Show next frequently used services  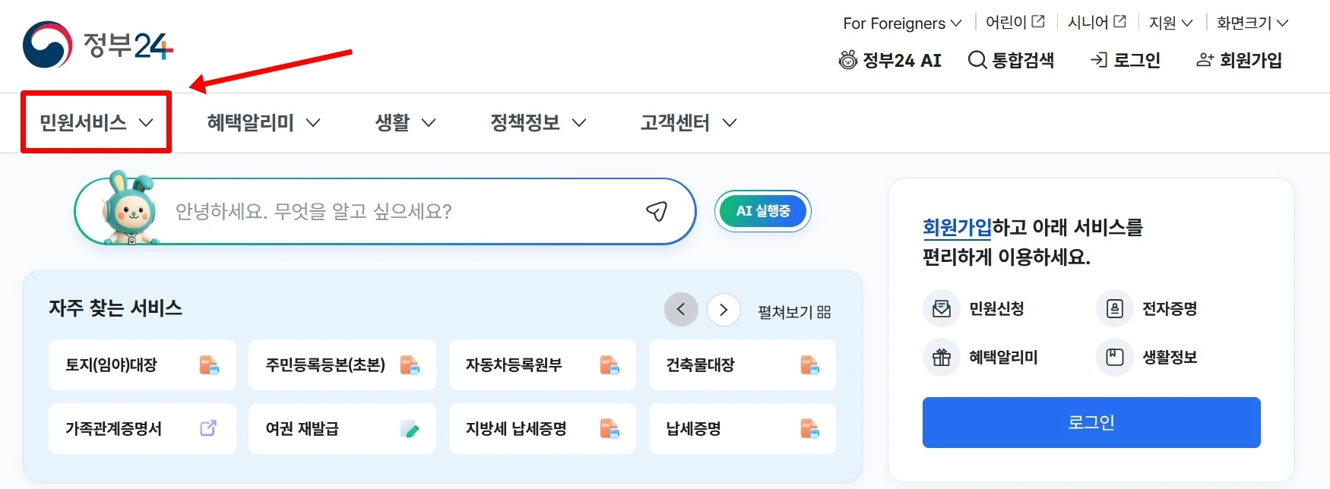[724, 310]
